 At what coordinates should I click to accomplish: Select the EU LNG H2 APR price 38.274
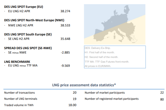65,11
